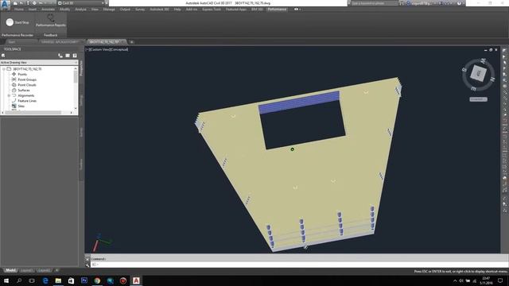509x286 pixels.
Task: Open the AutoCAD application menu logo
Action: 5,5
